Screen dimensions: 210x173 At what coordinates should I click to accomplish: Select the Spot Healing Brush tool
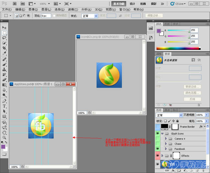coord(4,59)
